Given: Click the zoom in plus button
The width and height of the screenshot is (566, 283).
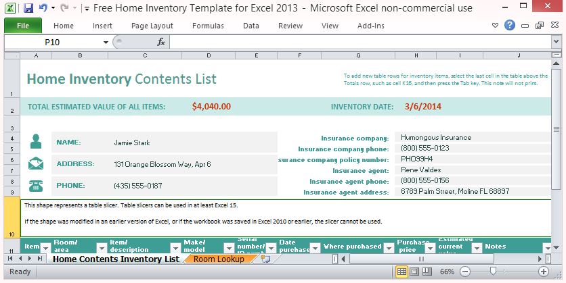Looking at the screenshot, I should (x=543, y=272).
